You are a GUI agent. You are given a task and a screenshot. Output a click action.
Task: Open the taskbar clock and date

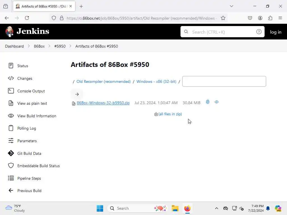tap(256, 208)
